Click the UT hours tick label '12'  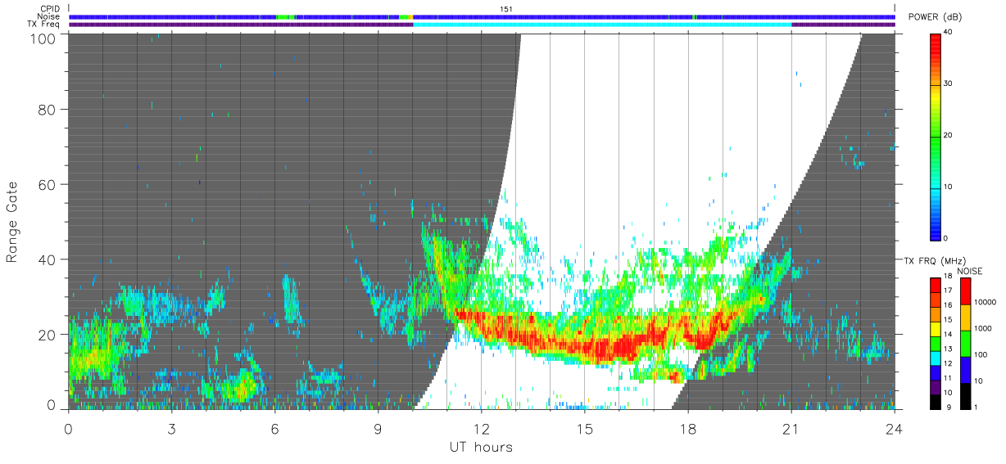(x=482, y=427)
